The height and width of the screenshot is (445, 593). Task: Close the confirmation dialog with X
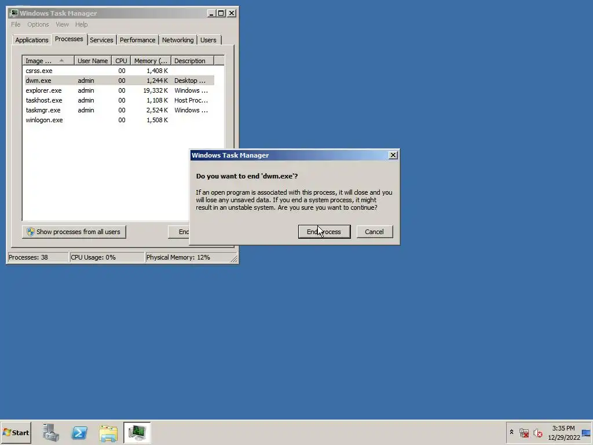click(393, 155)
